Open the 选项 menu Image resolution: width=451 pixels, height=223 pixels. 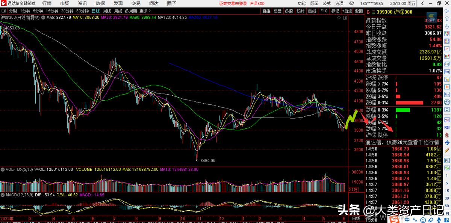click(339, 3)
